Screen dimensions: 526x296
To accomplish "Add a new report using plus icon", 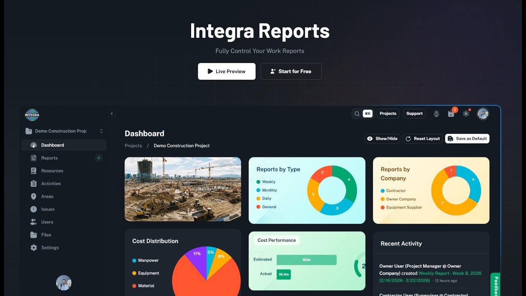I will tap(99, 158).
